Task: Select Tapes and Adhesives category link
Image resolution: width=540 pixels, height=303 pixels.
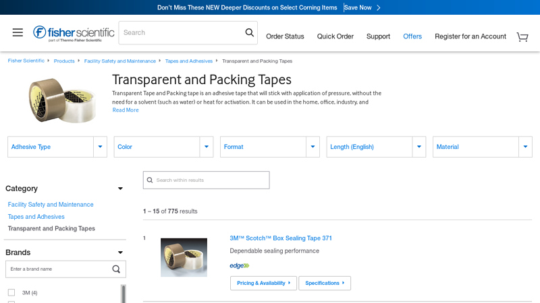Action: [x=36, y=217]
